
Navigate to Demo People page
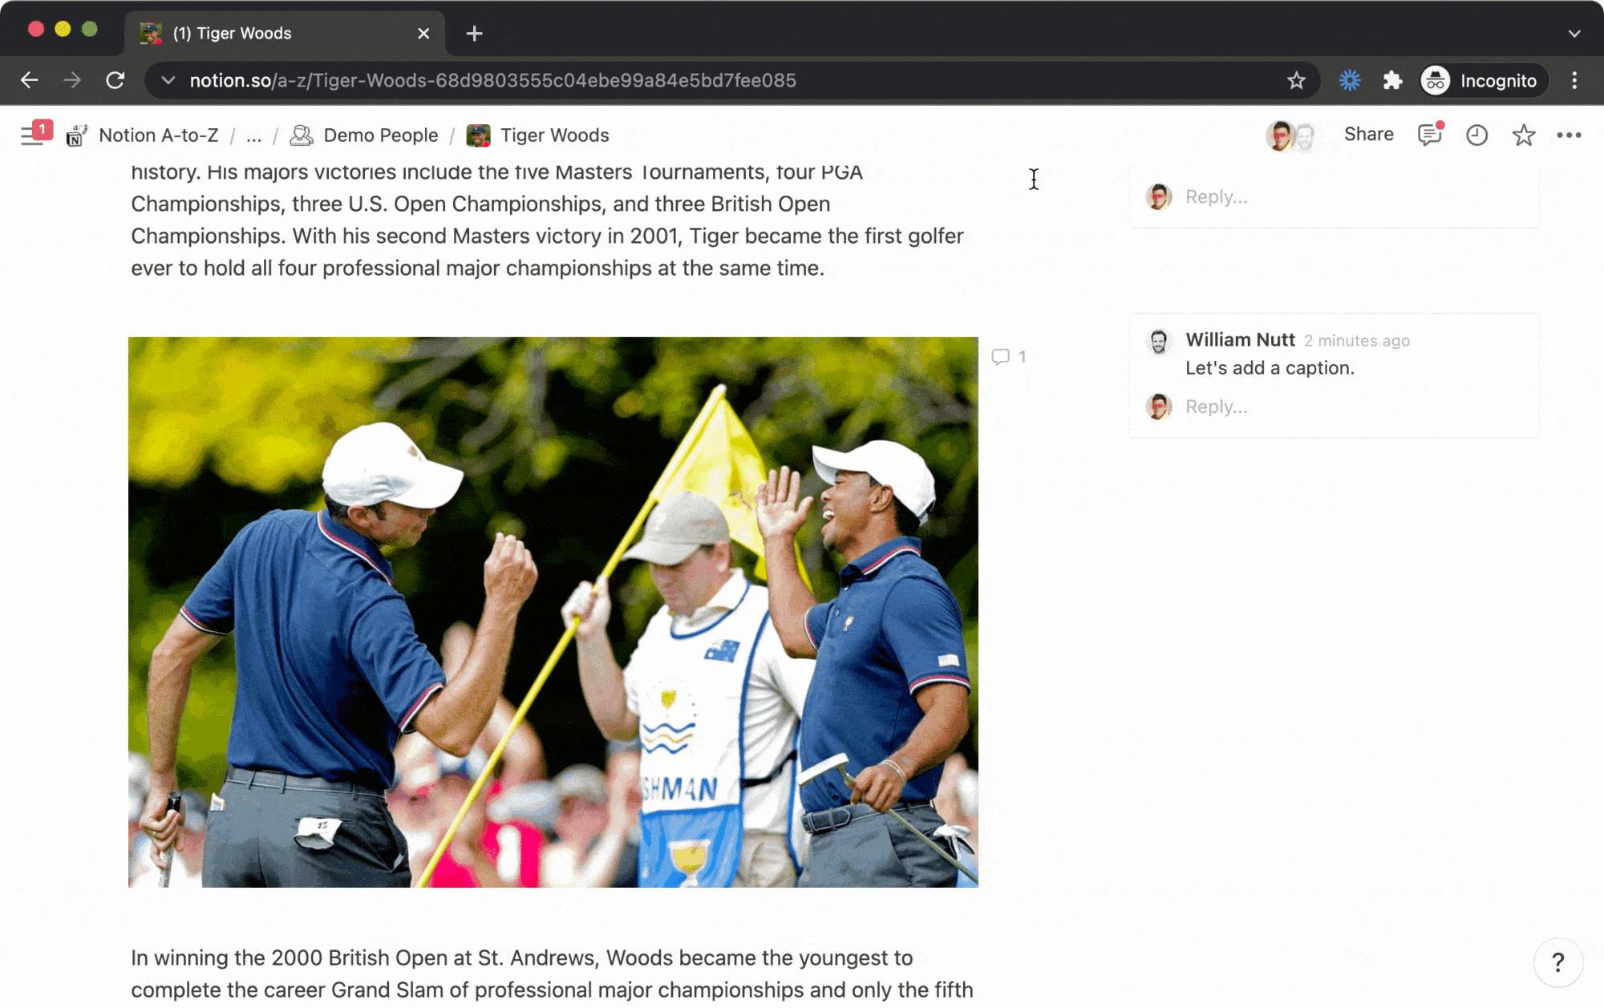(380, 135)
